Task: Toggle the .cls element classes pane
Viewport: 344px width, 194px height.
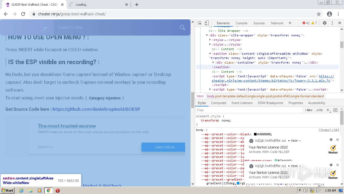Action: 319,110
